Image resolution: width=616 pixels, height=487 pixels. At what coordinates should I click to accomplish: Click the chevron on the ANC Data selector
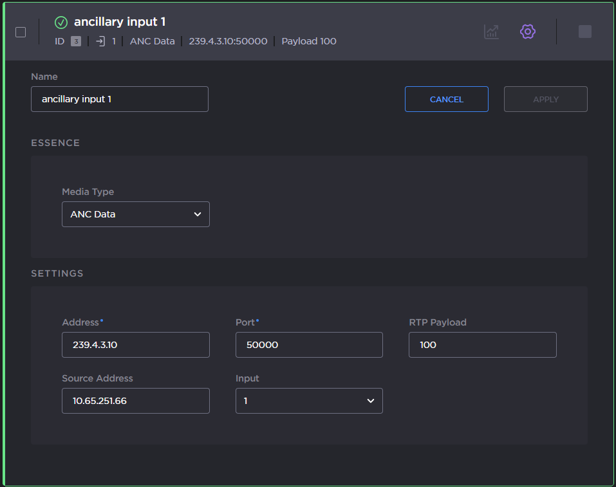click(198, 214)
